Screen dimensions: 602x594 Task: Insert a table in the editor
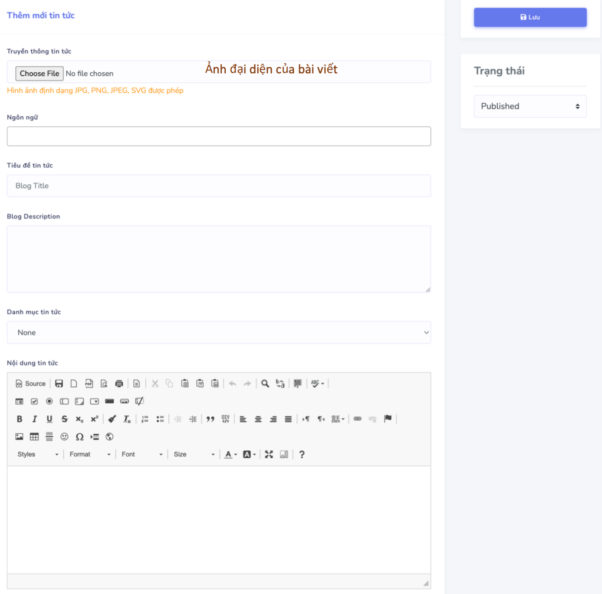click(x=34, y=437)
